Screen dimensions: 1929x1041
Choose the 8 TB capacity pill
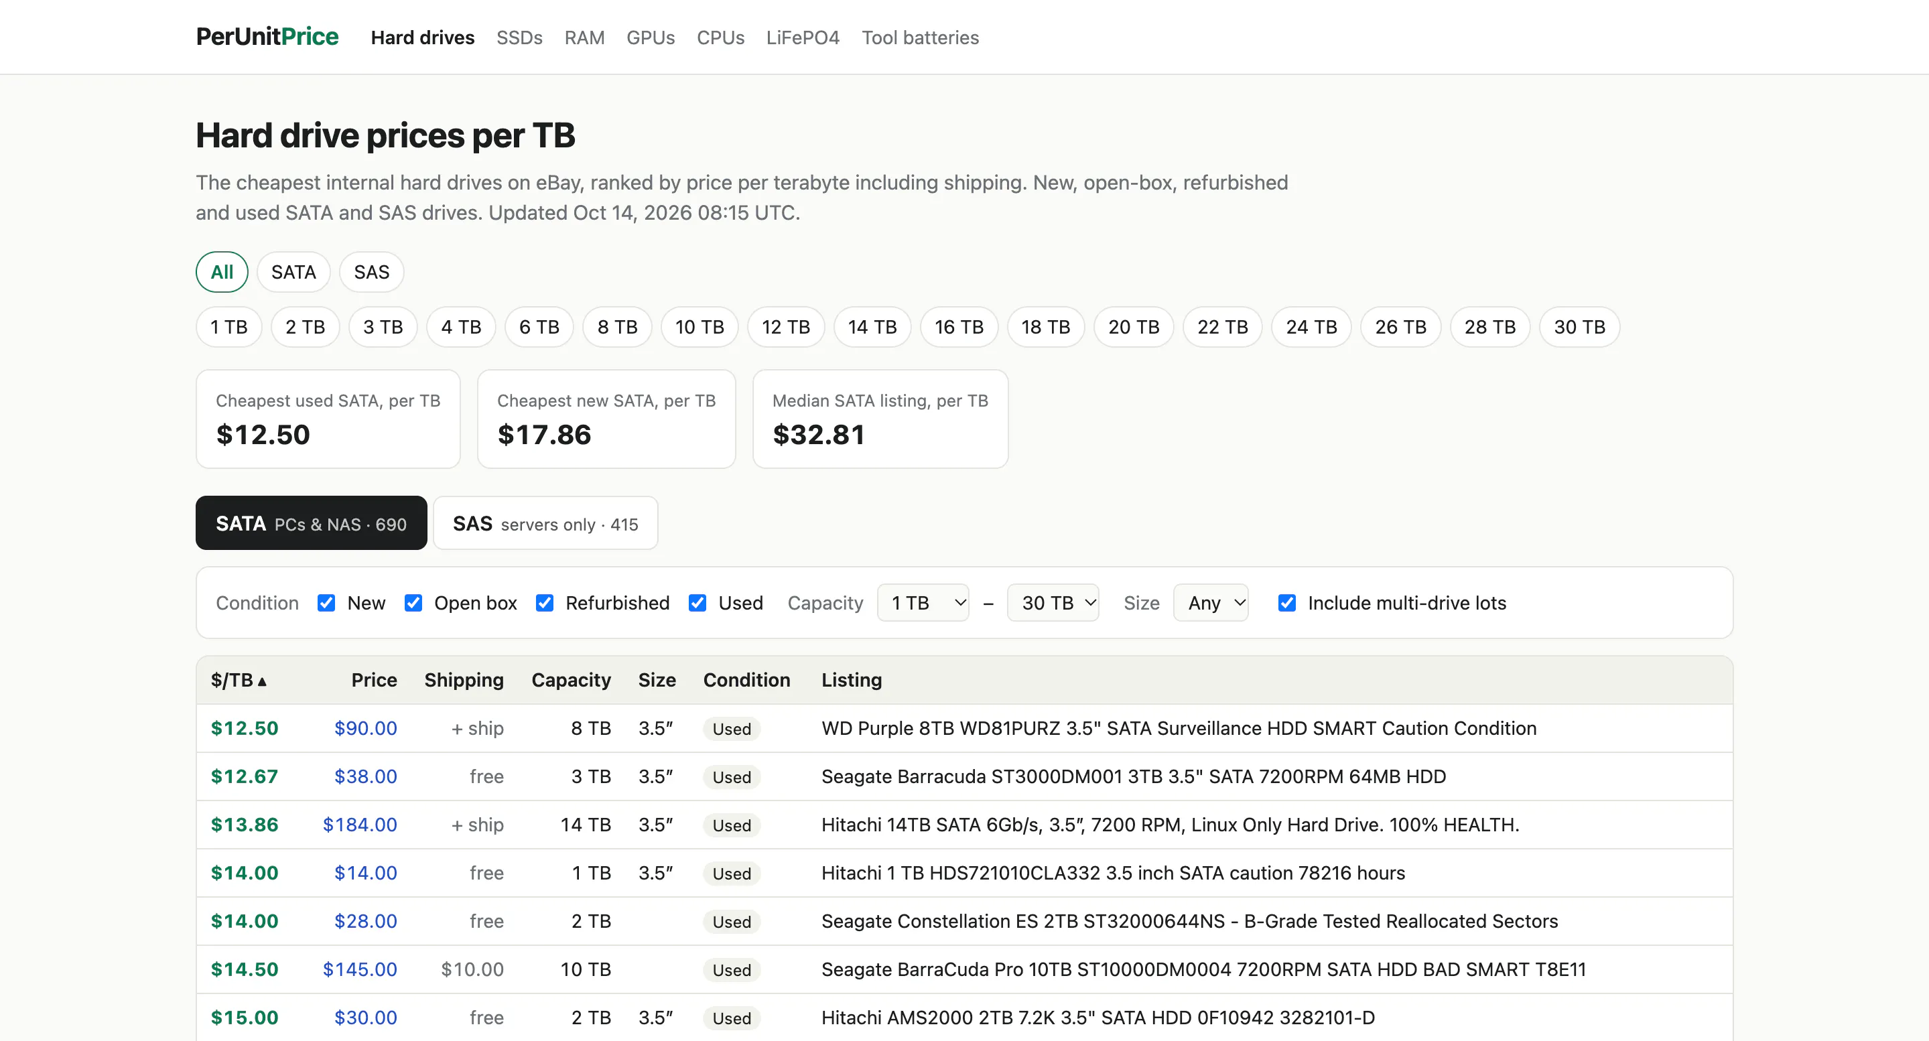(x=617, y=328)
